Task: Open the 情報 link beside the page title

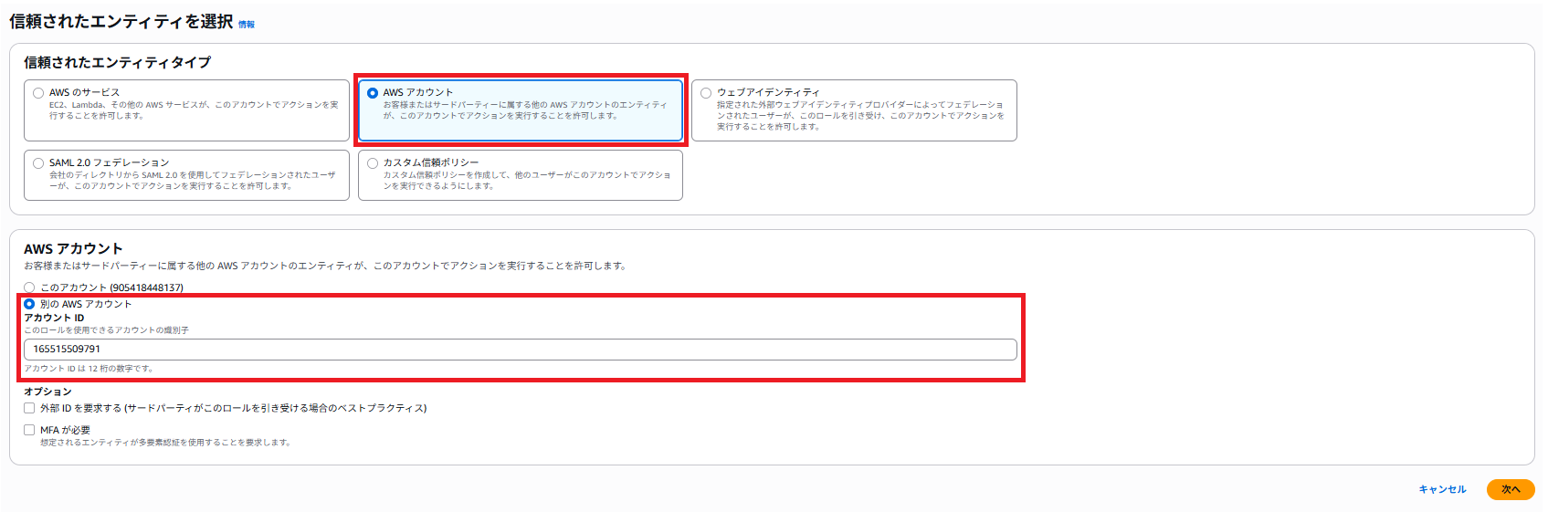Action: tap(247, 25)
